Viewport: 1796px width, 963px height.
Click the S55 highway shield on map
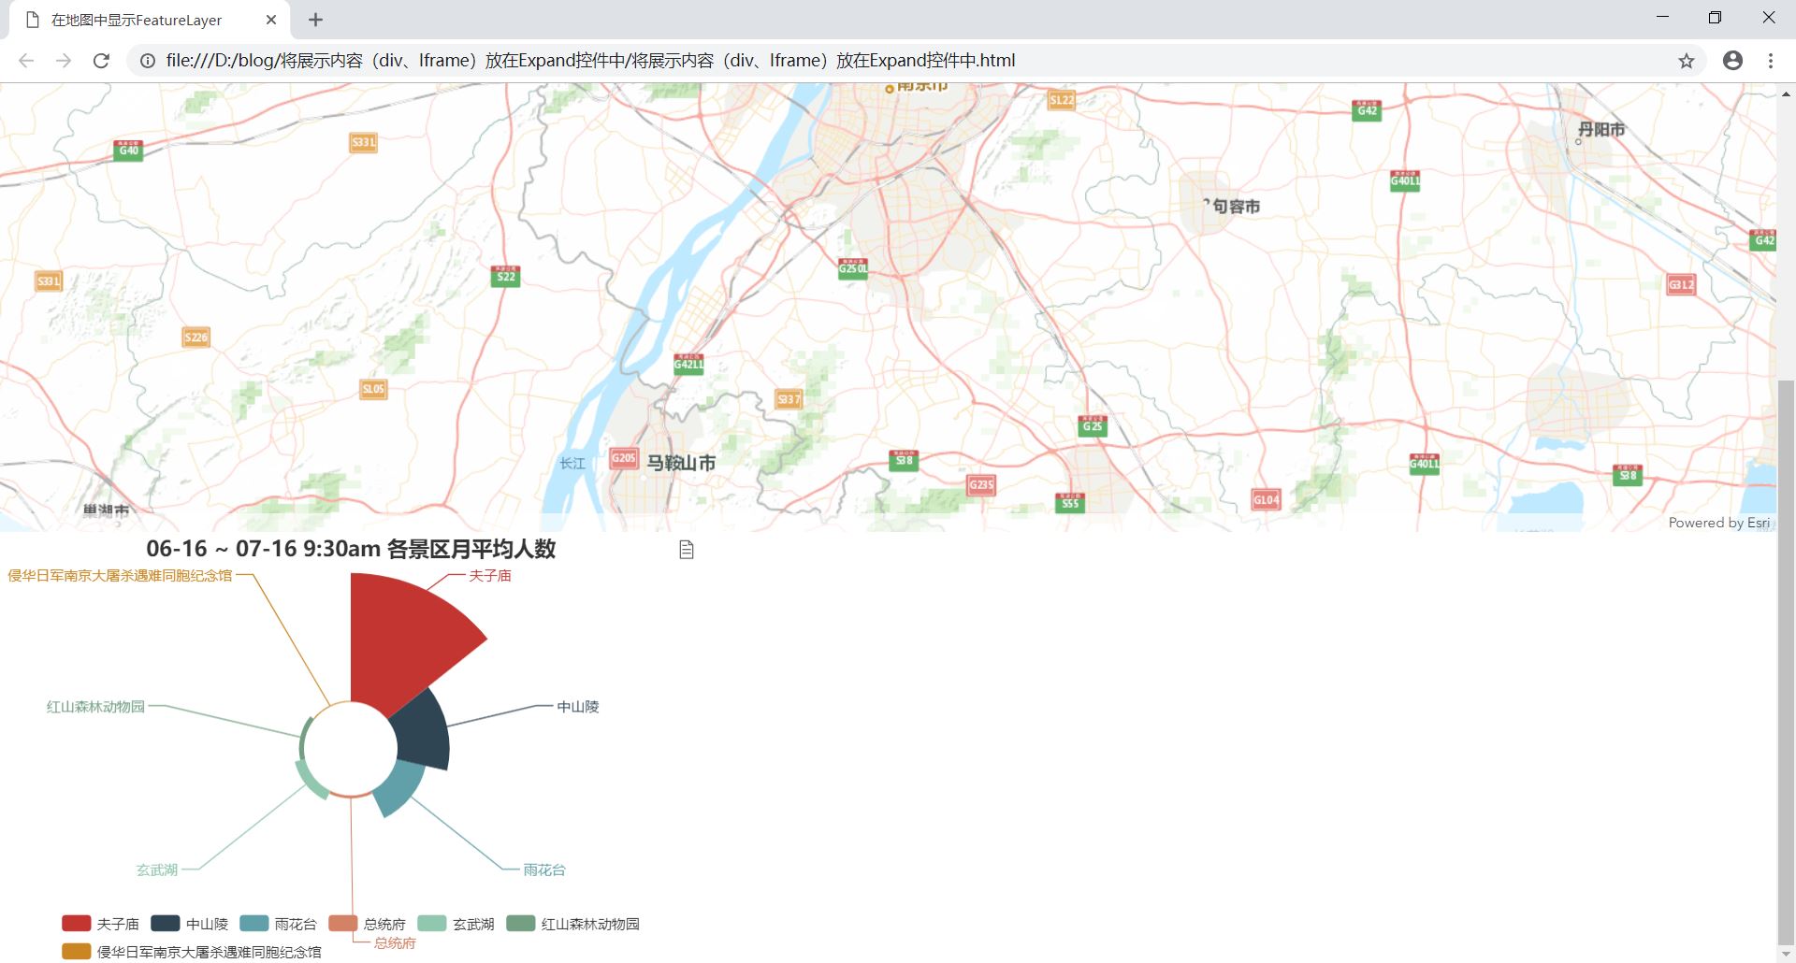tap(1069, 503)
